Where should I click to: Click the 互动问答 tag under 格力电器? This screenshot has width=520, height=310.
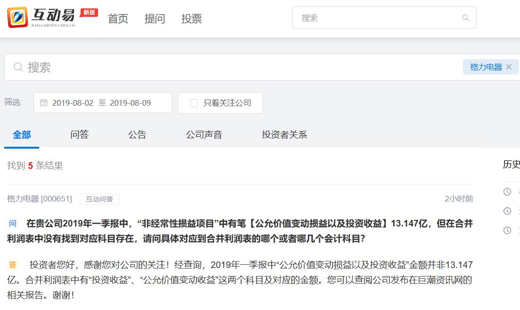tap(101, 199)
